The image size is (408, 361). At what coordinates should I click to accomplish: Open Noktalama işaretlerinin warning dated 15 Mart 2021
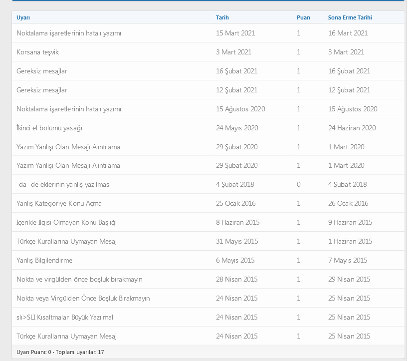pos(69,33)
